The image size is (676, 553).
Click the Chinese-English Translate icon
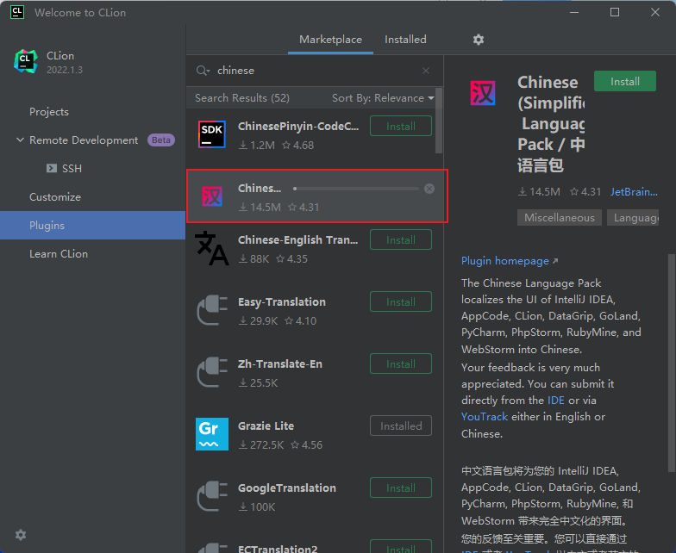pyautogui.click(x=212, y=248)
